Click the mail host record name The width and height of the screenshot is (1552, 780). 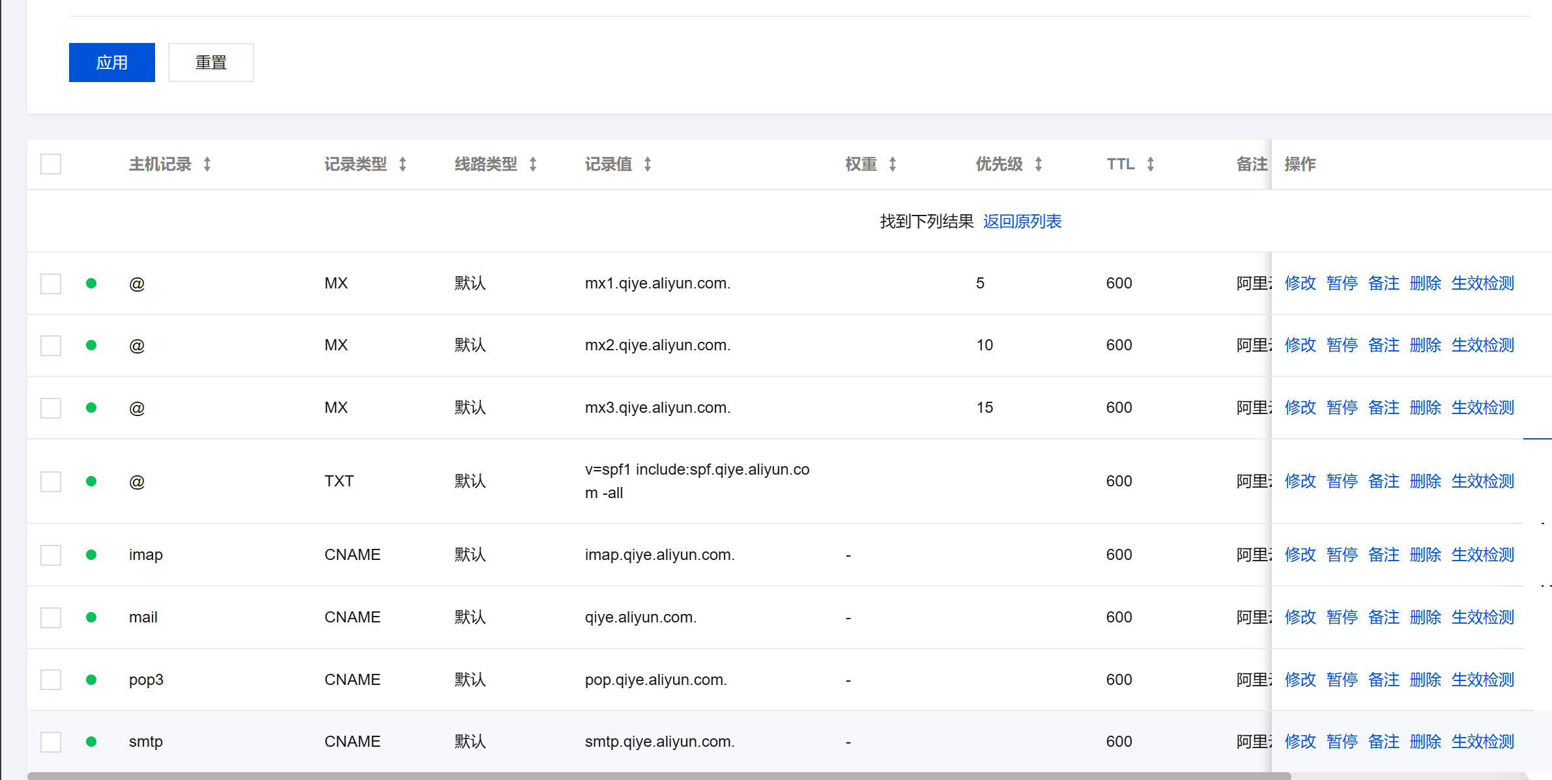143,617
